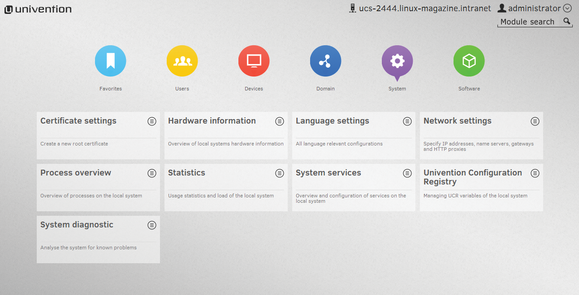This screenshot has width=579, height=295.
Task: Click the ucs-2444.linux-magazine.intranet host name
Action: (x=424, y=9)
